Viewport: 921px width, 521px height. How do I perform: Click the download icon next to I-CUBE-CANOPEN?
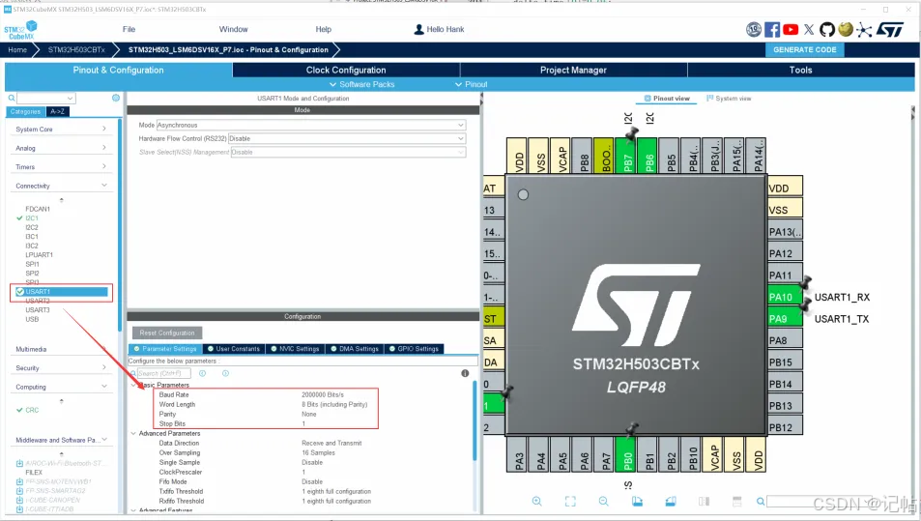pos(19,500)
